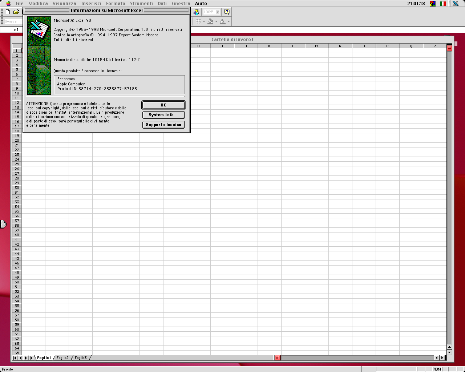Open the Modifica menu
The height and width of the screenshot is (372, 465).
[38, 3]
